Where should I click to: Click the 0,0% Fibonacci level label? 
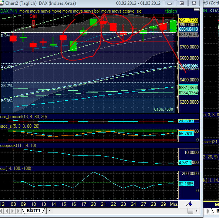(x=6, y=36)
